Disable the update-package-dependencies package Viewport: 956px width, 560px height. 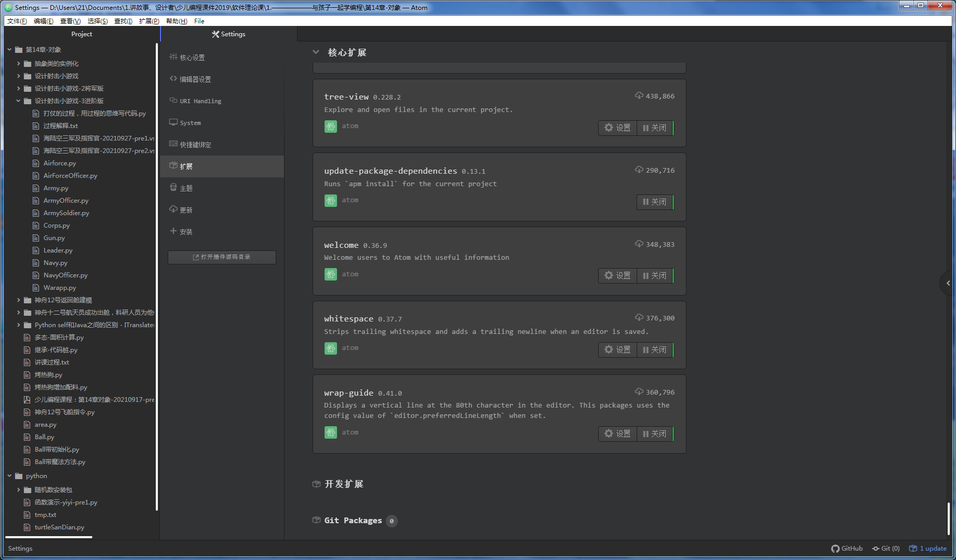click(x=655, y=202)
